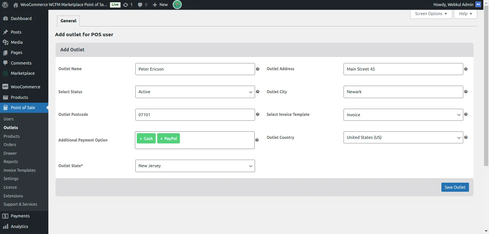Switch to the General tab
The image size is (489, 234).
68,21
